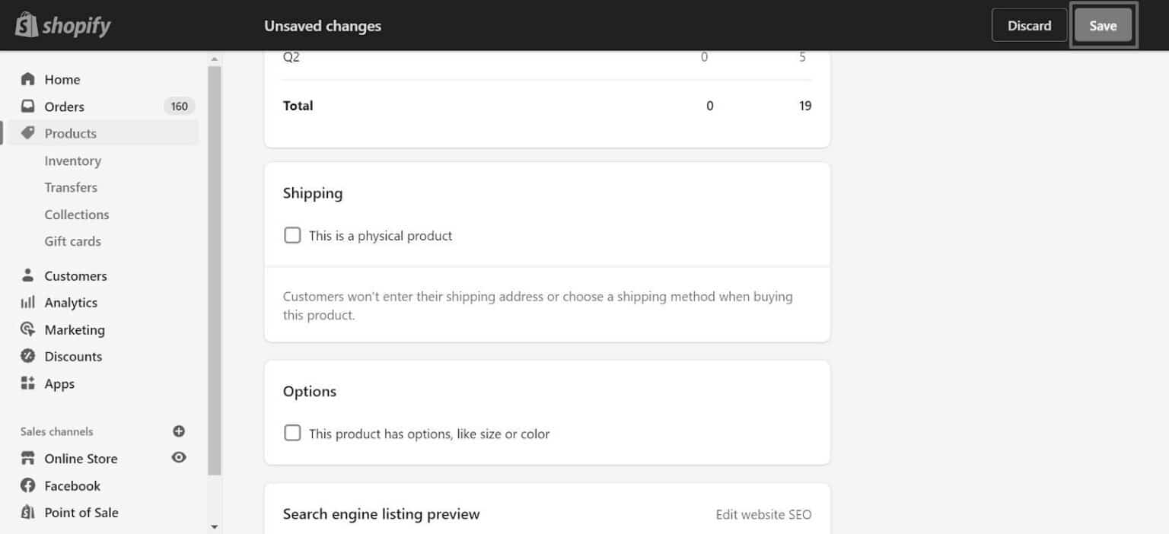Open Gift cards page
1169x534 pixels.
tap(72, 241)
